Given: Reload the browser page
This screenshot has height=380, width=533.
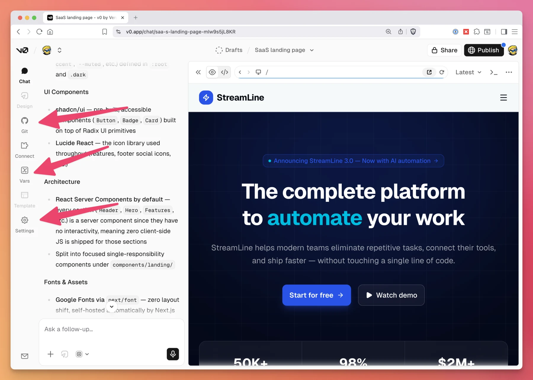Looking at the screenshot, I should (x=39, y=32).
